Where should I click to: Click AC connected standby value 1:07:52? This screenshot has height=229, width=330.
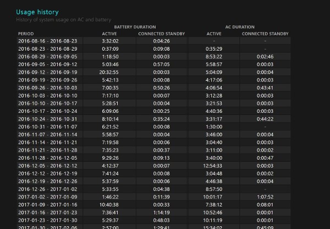(x=265, y=196)
